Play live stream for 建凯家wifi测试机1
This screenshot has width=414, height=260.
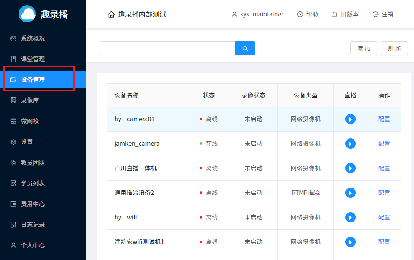click(350, 242)
